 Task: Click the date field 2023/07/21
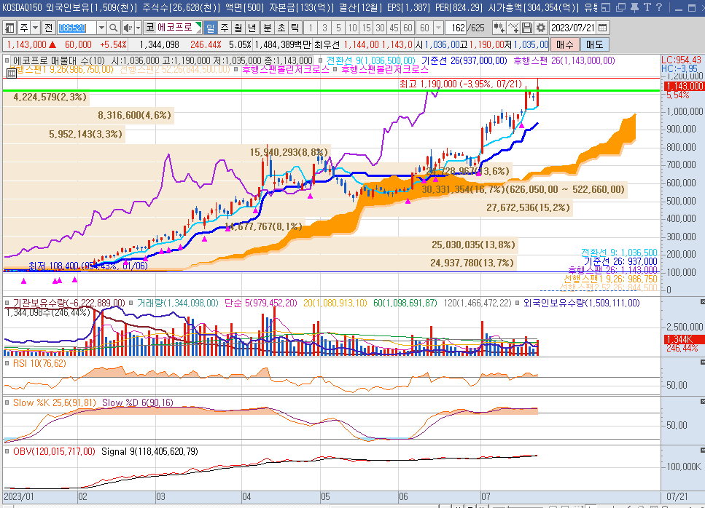[573, 28]
